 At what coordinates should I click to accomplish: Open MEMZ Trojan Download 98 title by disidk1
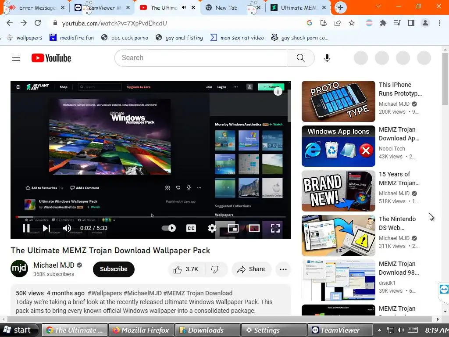pyautogui.click(x=399, y=268)
